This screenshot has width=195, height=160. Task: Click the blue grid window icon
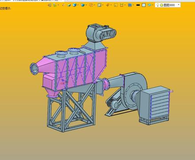[x=130, y=5]
